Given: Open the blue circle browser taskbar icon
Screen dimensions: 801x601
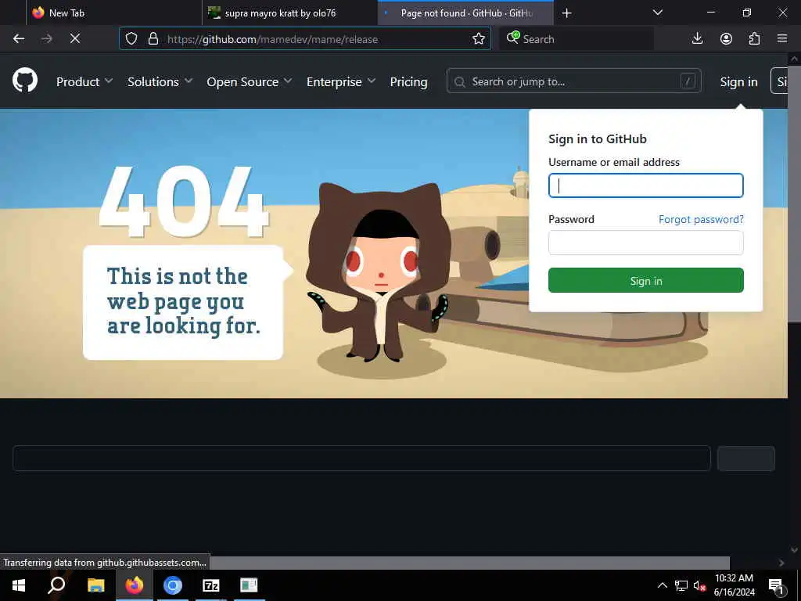Looking at the screenshot, I should pyautogui.click(x=173, y=585).
